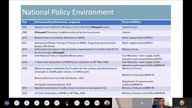Click 'National Directives Free Pads Distribution -2019'

point(59,78)
